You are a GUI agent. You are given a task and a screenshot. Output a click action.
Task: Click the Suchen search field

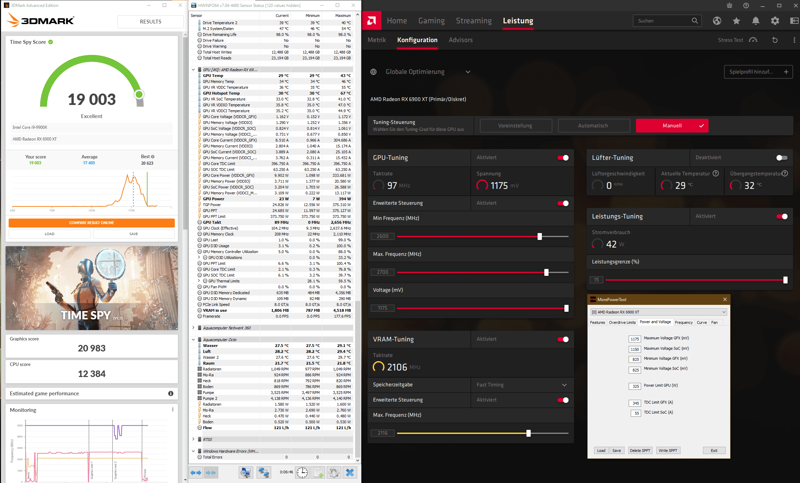click(x=667, y=21)
